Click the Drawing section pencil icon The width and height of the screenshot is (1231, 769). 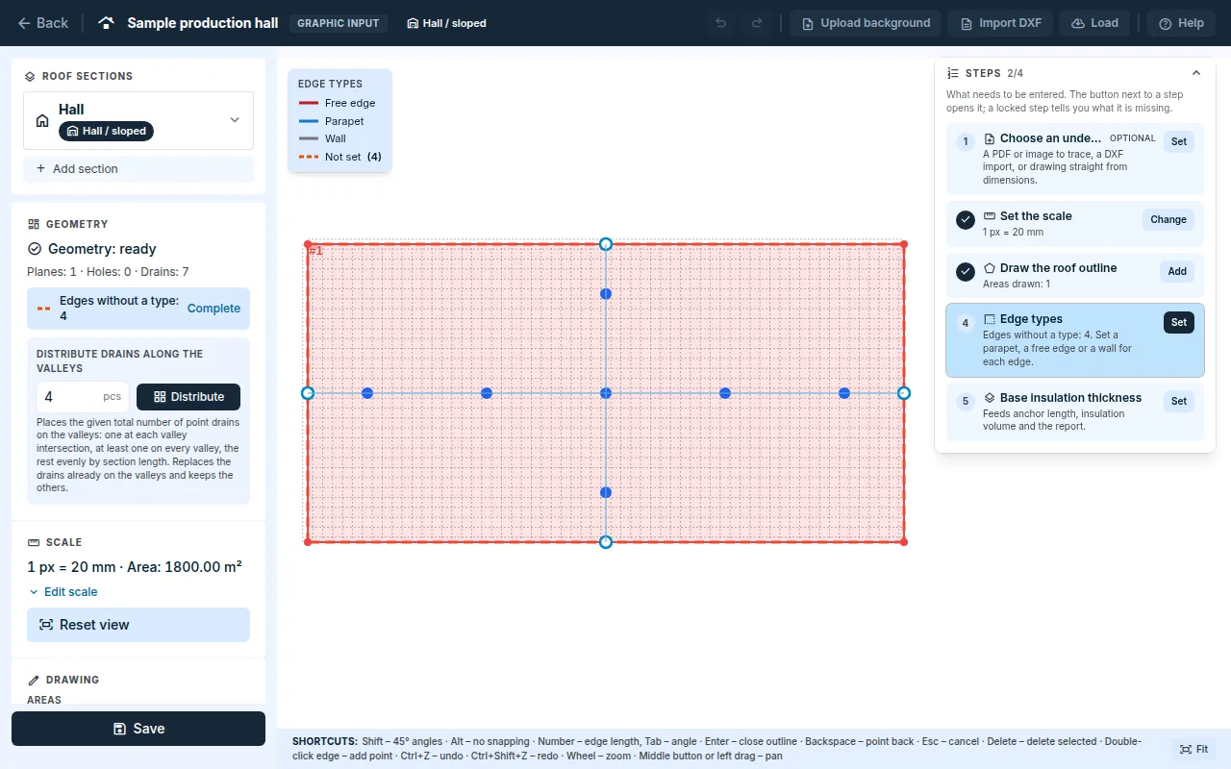34,680
